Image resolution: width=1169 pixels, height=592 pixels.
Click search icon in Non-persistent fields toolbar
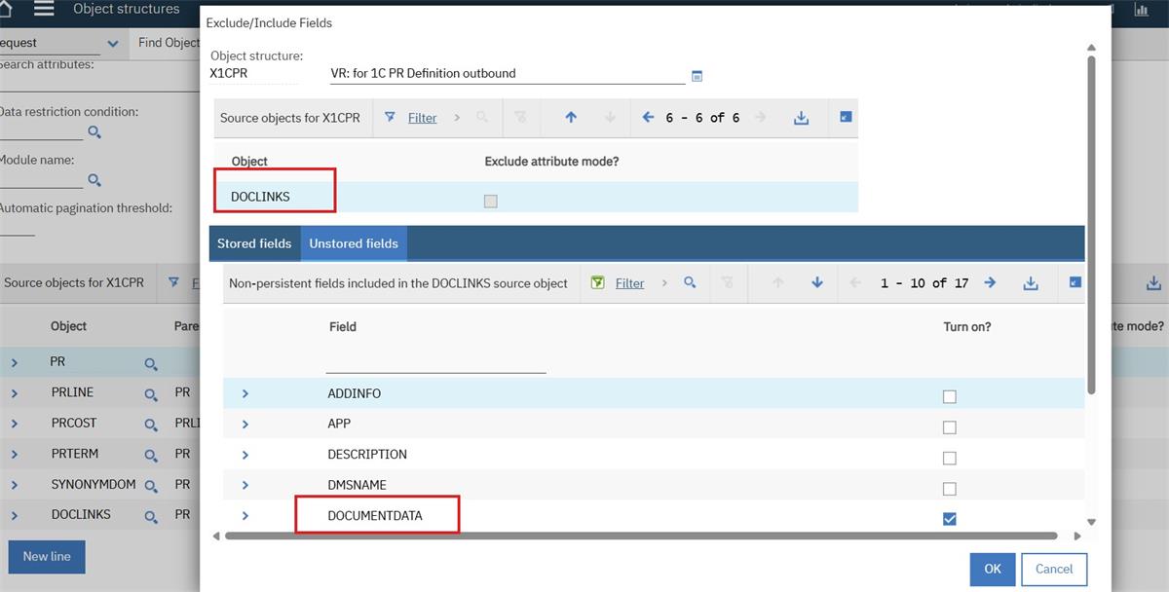pos(690,282)
